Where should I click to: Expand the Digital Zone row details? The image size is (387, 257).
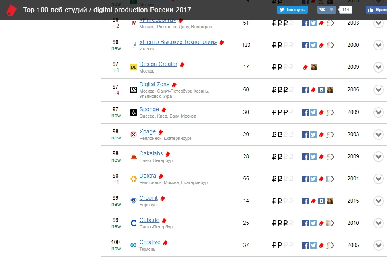[379, 90]
